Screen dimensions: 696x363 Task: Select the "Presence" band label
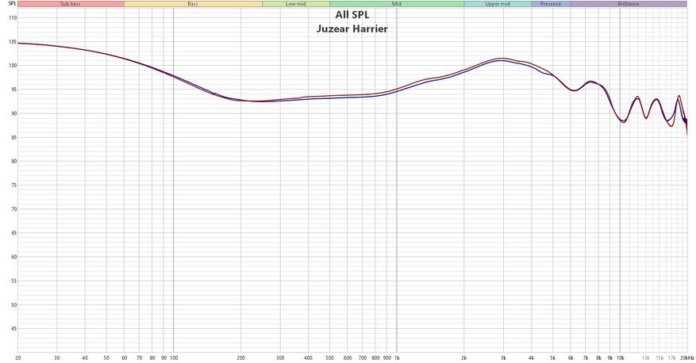pos(551,4)
